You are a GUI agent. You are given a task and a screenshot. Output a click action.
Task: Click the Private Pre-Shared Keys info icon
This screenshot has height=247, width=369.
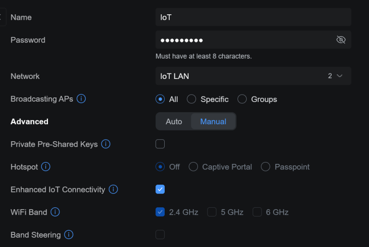click(x=106, y=144)
